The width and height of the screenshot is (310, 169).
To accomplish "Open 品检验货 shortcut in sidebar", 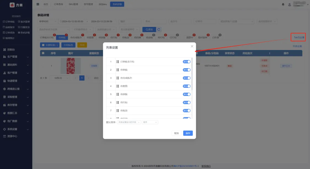I will pyautogui.click(x=9, y=27).
